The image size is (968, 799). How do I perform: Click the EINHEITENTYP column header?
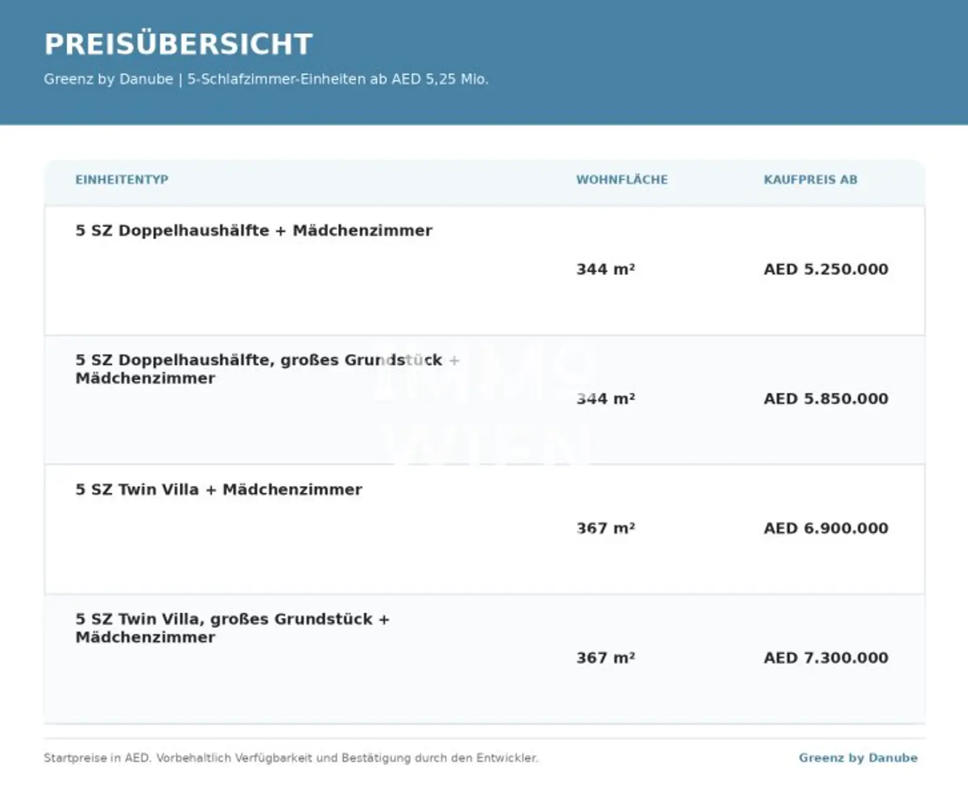[122, 180]
